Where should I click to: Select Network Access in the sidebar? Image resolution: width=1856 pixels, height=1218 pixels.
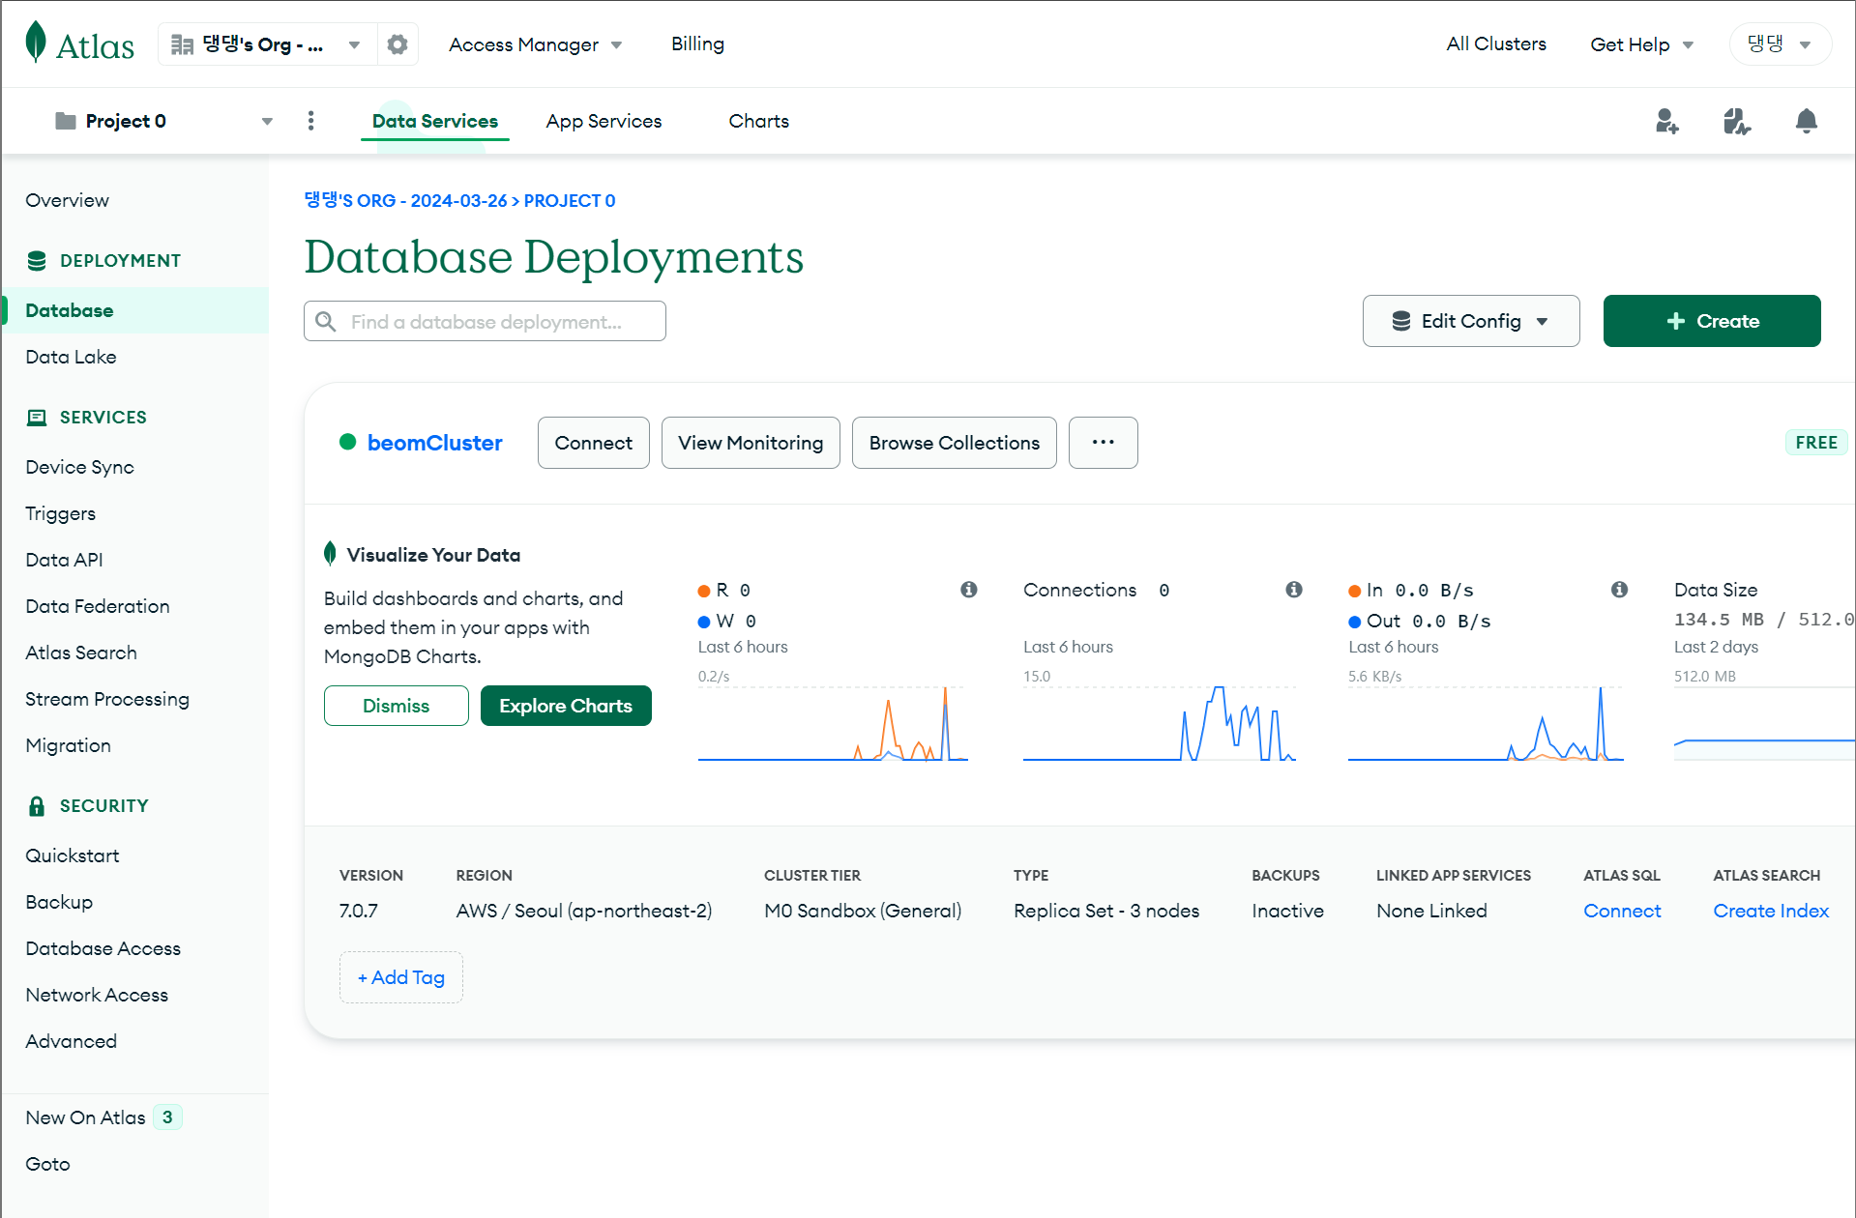click(97, 995)
